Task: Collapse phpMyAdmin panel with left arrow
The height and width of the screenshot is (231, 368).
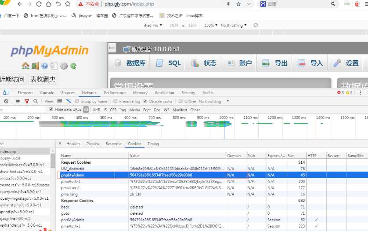Action: tap(112, 48)
